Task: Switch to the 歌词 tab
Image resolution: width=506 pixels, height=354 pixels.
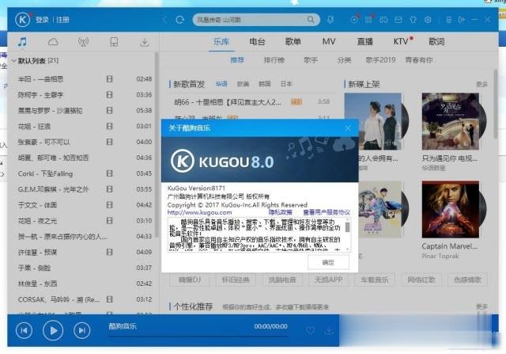Action: point(436,42)
